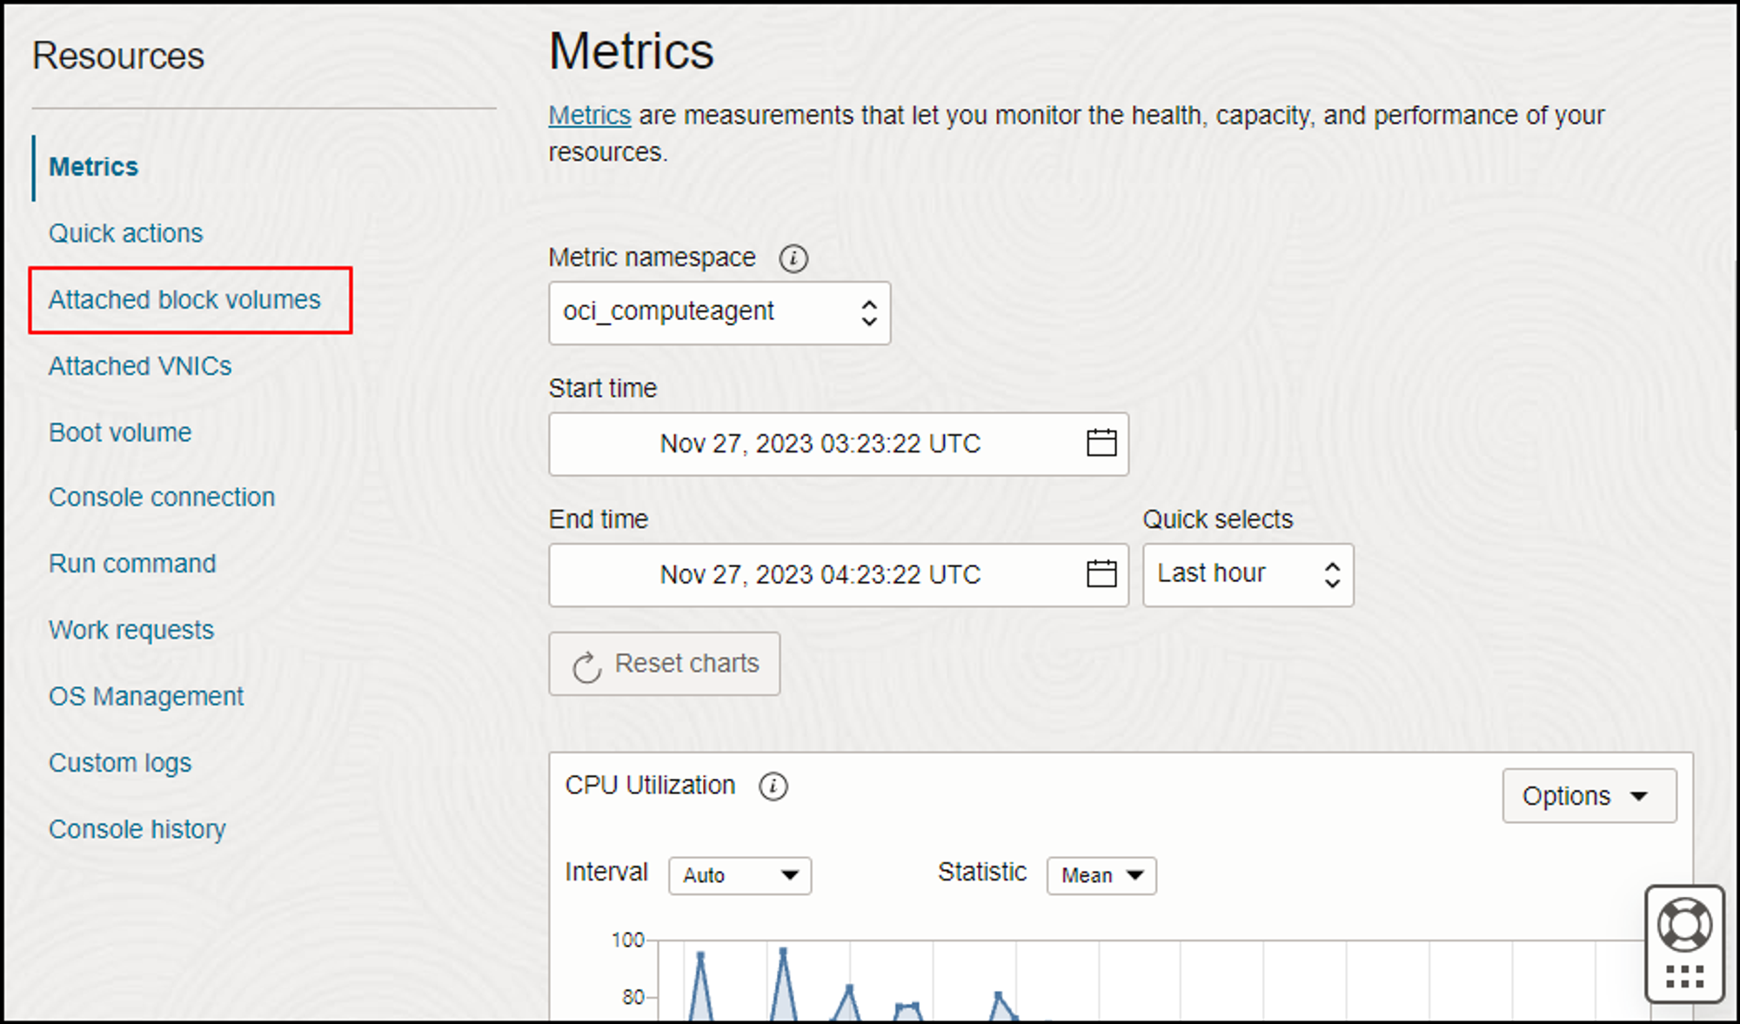Click the Reset charts button

coord(665,664)
